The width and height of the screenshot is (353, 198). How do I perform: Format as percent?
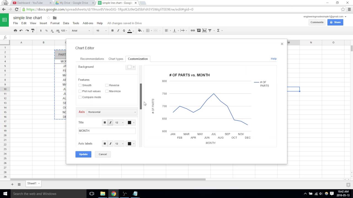[46, 31]
